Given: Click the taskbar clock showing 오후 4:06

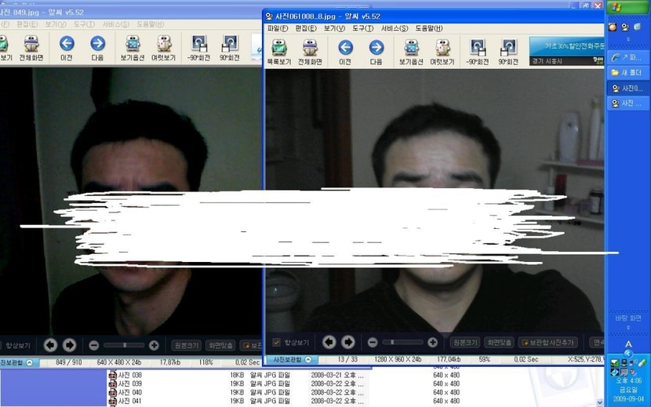Looking at the screenshot, I should [628, 380].
